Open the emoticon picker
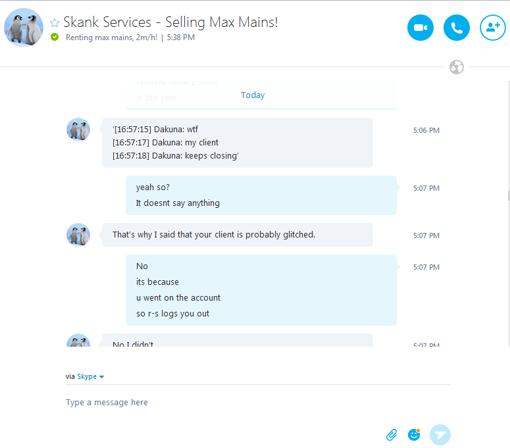 click(414, 435)
